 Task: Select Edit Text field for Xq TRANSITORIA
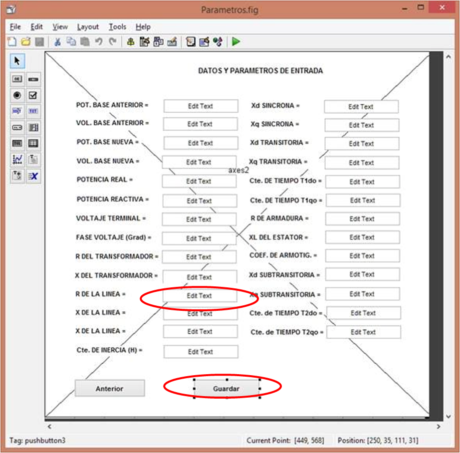[362, 163]
